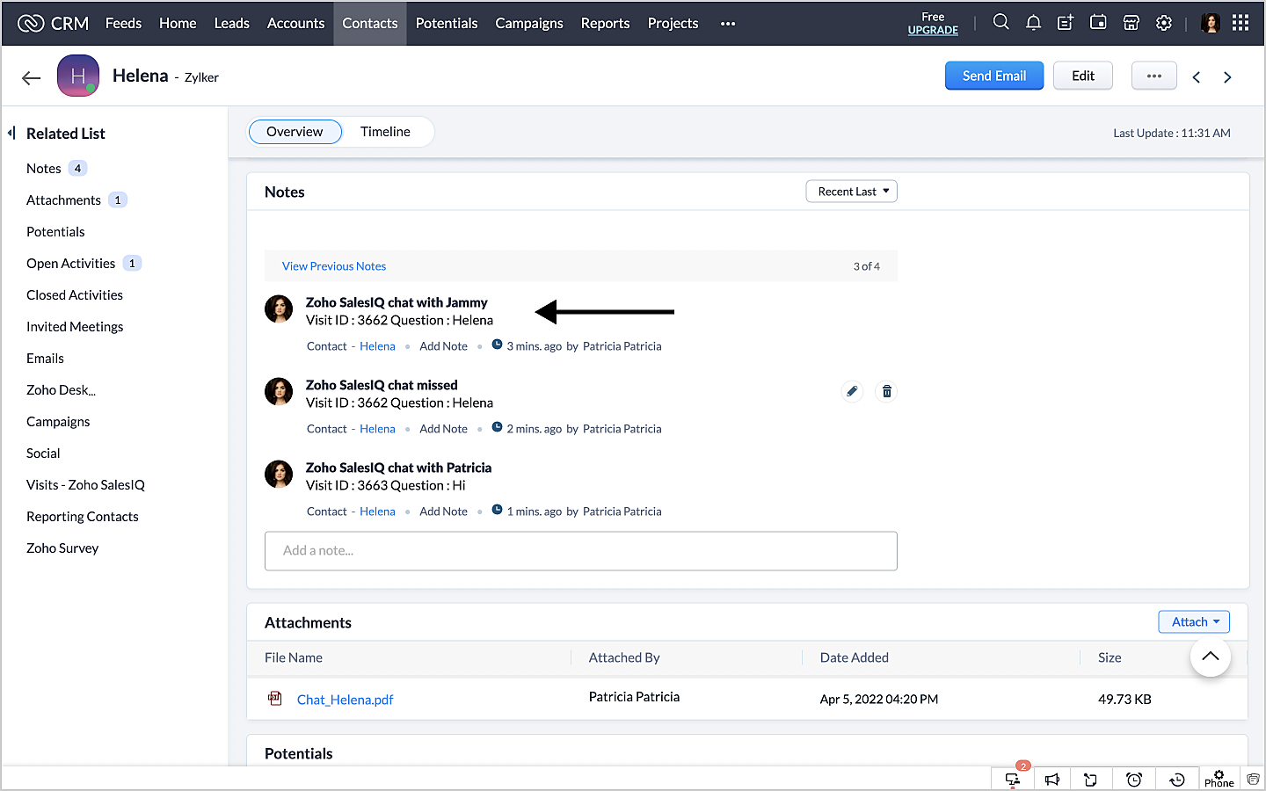Open the calendar icon in header
This screenshot has width=1266, height=791.
pos(1098,23)
